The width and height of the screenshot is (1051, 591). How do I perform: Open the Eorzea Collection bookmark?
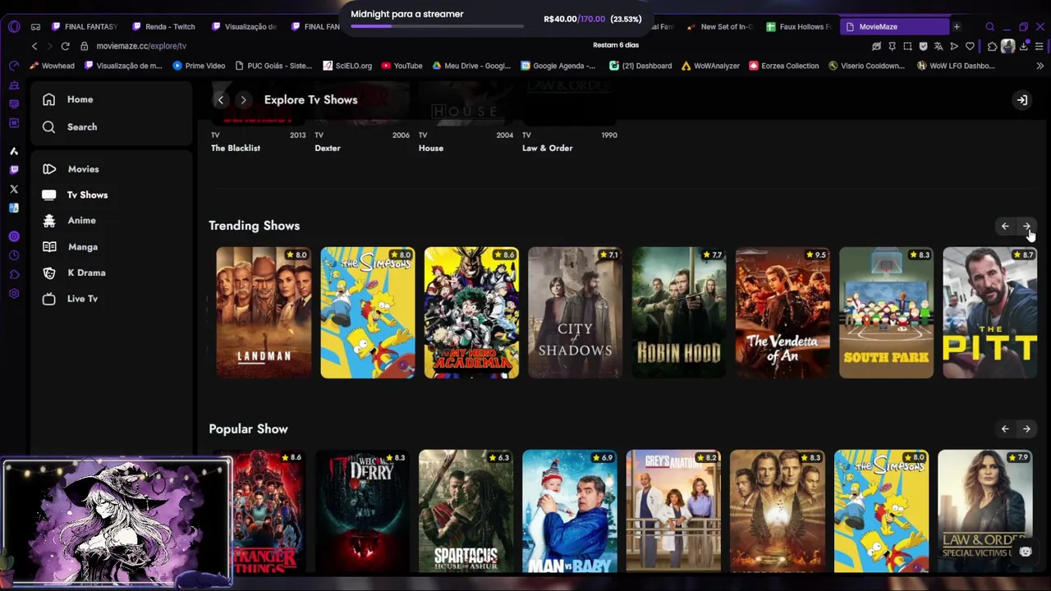784,66
